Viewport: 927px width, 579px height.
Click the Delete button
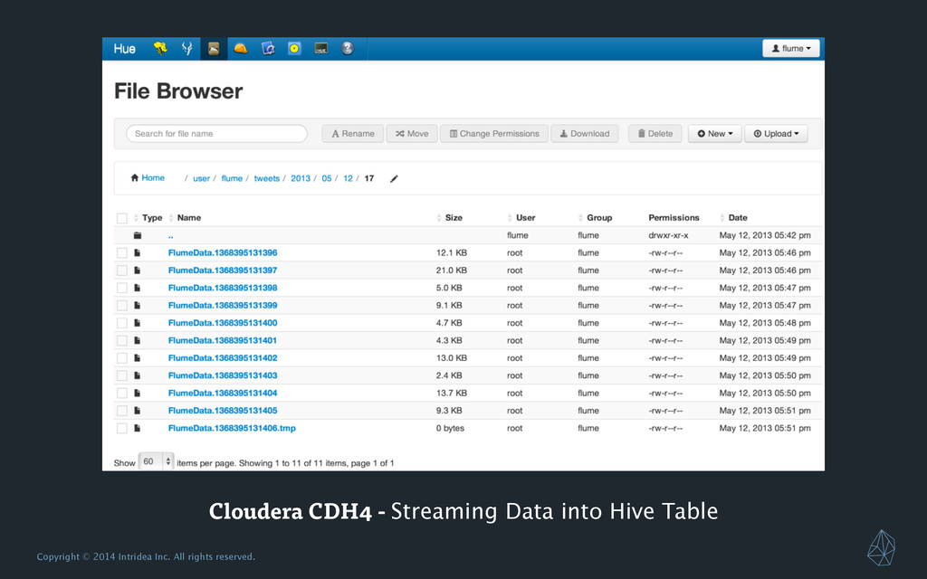(655, 134)
